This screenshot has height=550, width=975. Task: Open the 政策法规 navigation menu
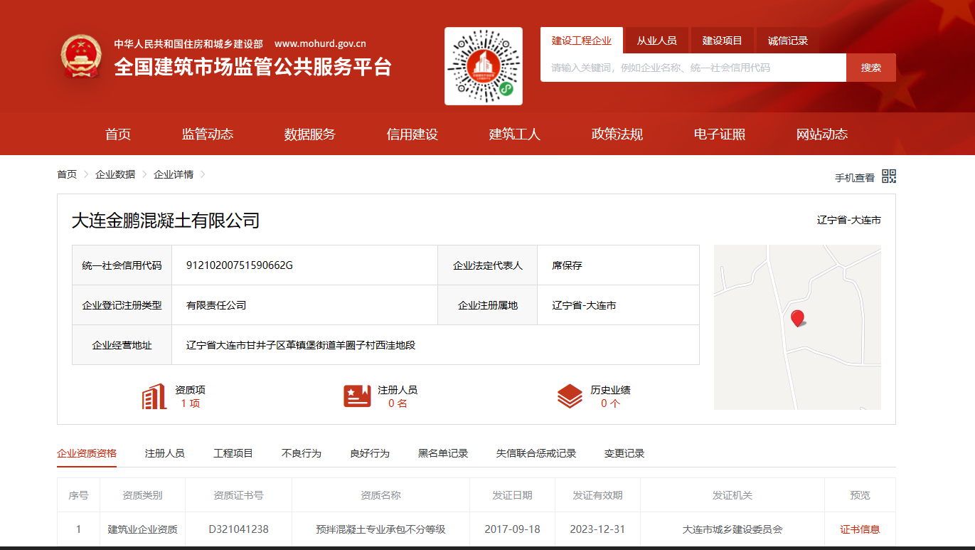click(x=617, y=134)
